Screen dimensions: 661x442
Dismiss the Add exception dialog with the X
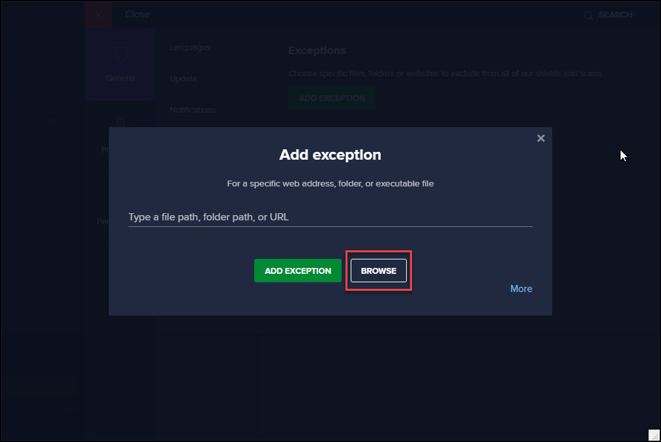540,138
